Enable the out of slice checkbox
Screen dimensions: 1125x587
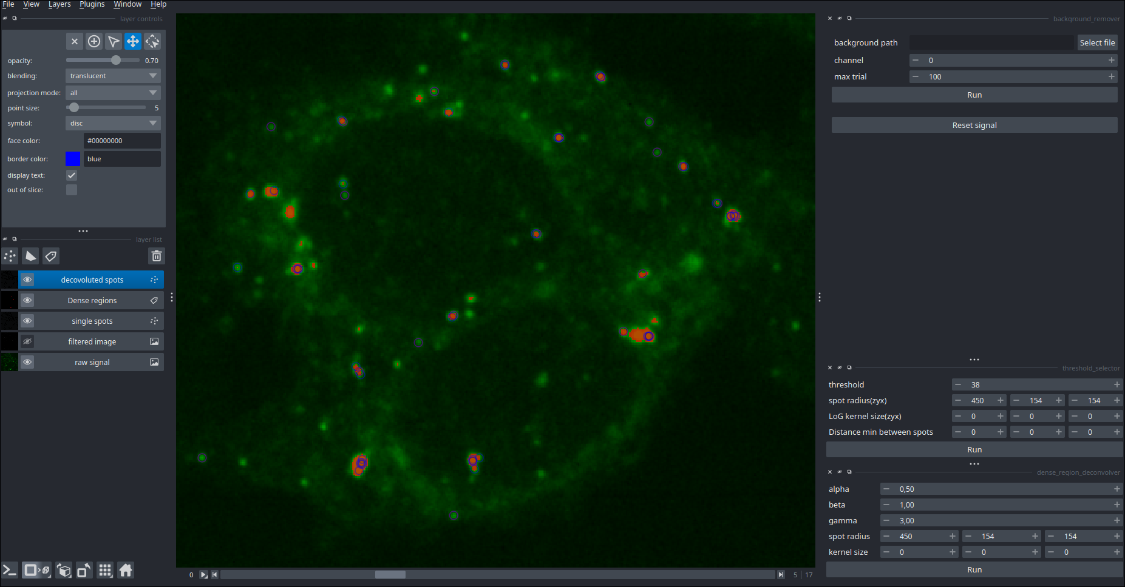click(x=72, y=190)
